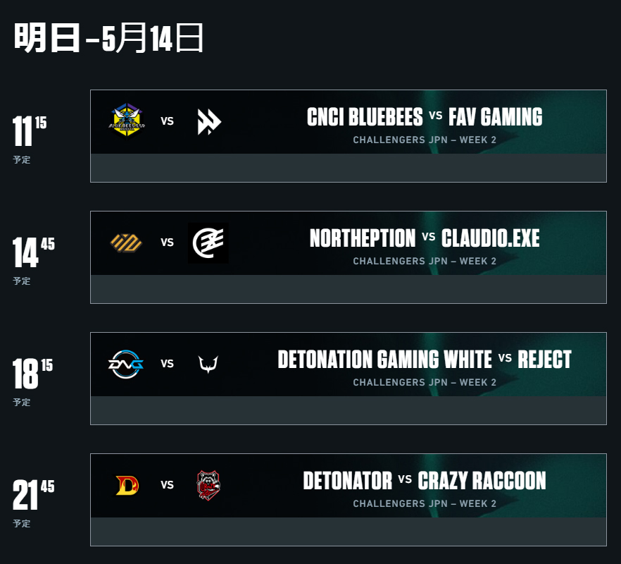621x564 pixels.
Task: Click the Claudio.exe team logo
Action: click(x=208, y=243)
